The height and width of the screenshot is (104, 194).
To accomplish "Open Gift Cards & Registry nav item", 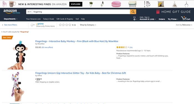I will pos(65,19).
